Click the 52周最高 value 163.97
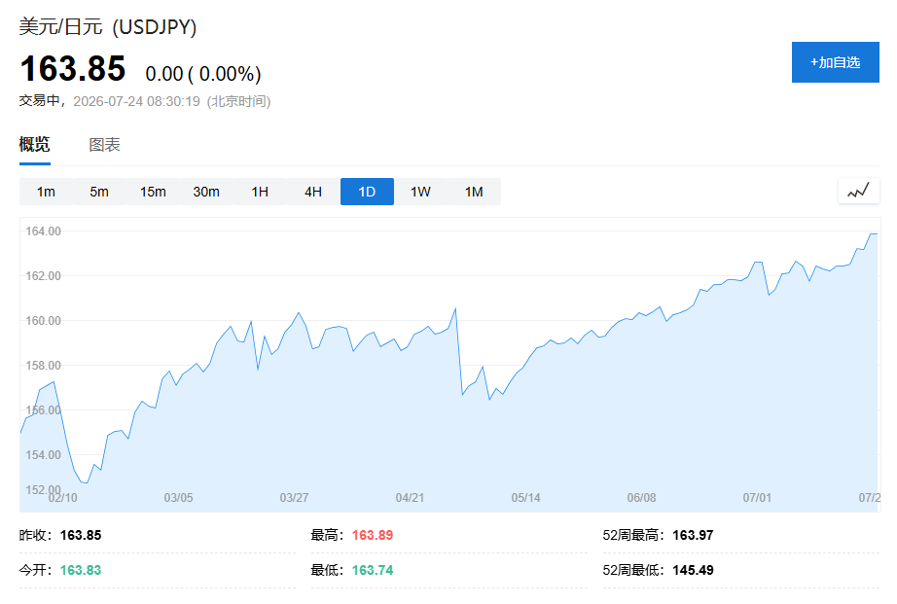Image resolution: width=897 pixels, height=604 pixels. tap(693, 535)
